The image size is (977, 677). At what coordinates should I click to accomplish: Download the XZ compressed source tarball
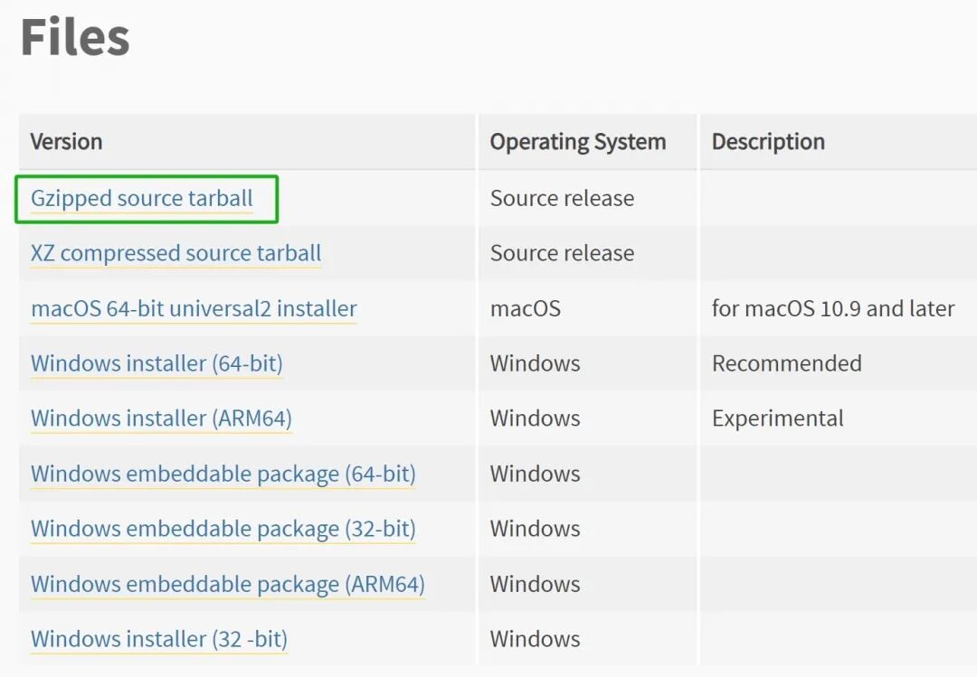(175, 253)
